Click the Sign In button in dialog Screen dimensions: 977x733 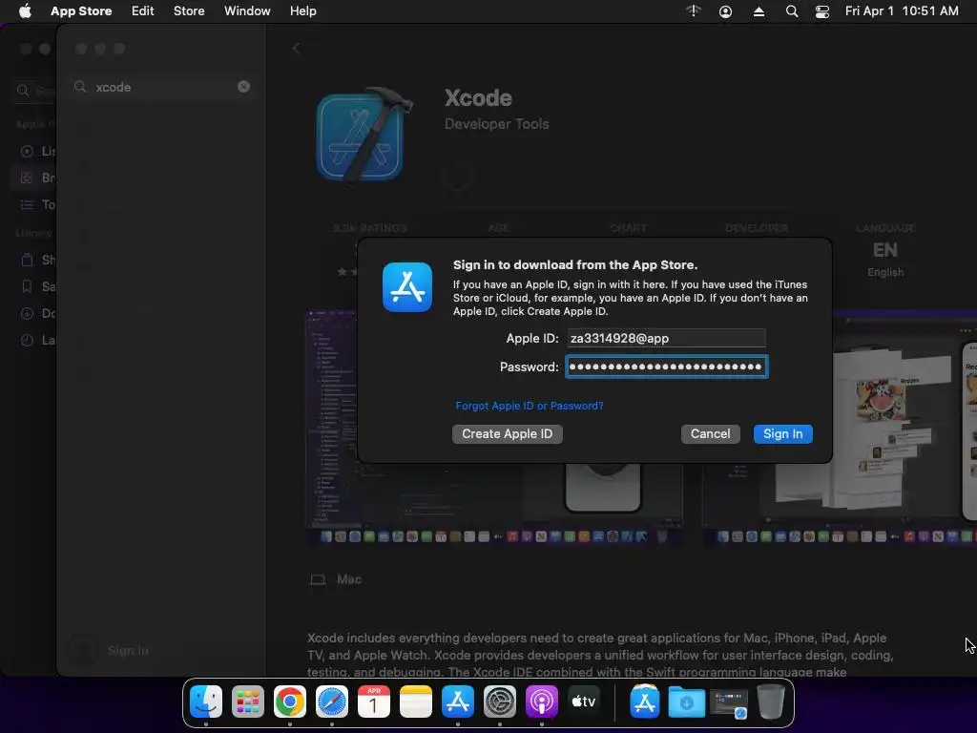tap(782, 434)
